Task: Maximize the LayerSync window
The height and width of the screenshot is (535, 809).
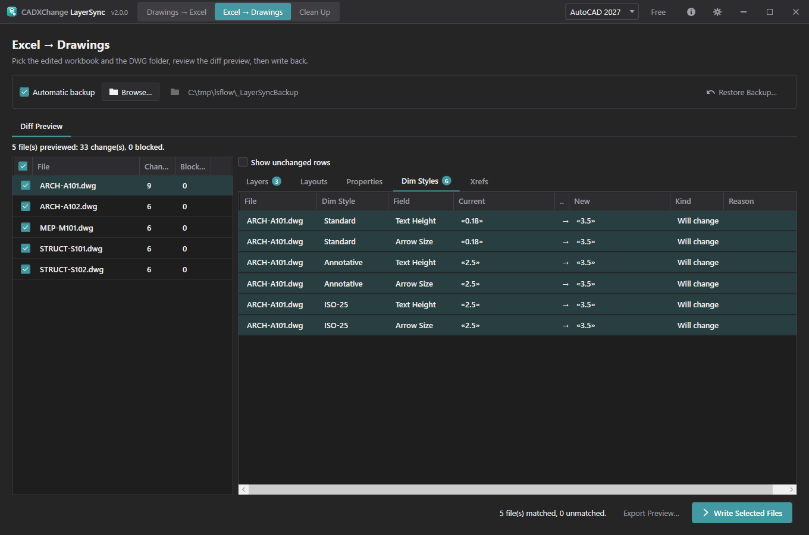Action: [770, 12]
